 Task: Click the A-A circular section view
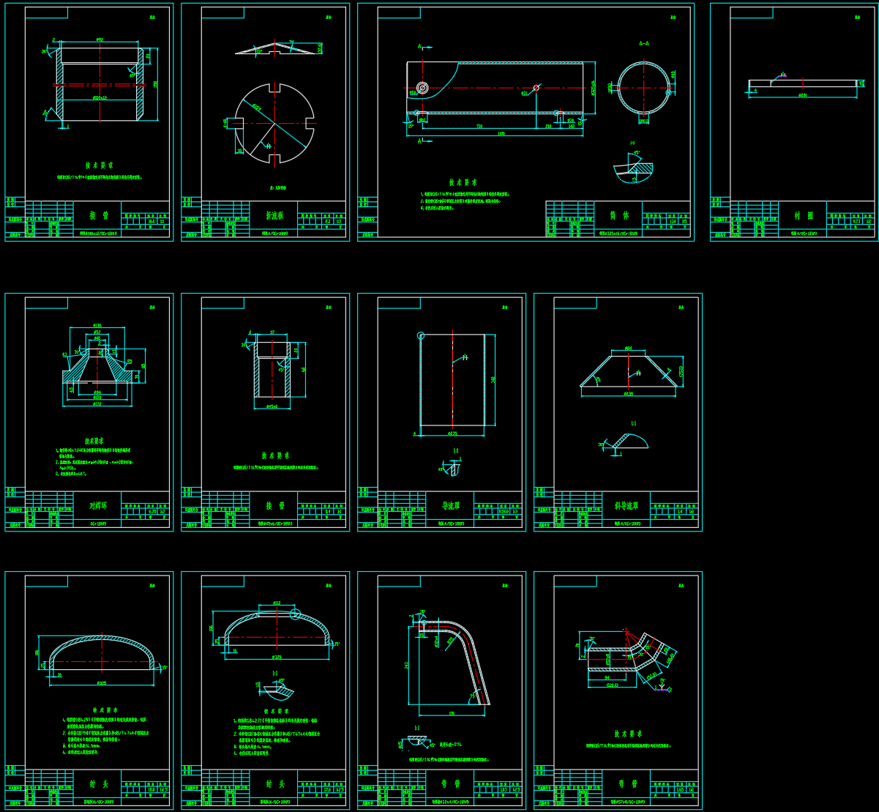coord(643,88)
